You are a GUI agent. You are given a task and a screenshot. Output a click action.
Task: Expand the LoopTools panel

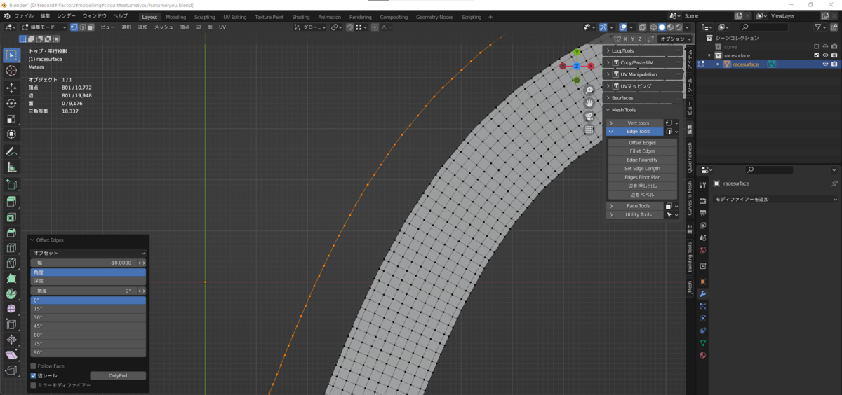[643, 50]
